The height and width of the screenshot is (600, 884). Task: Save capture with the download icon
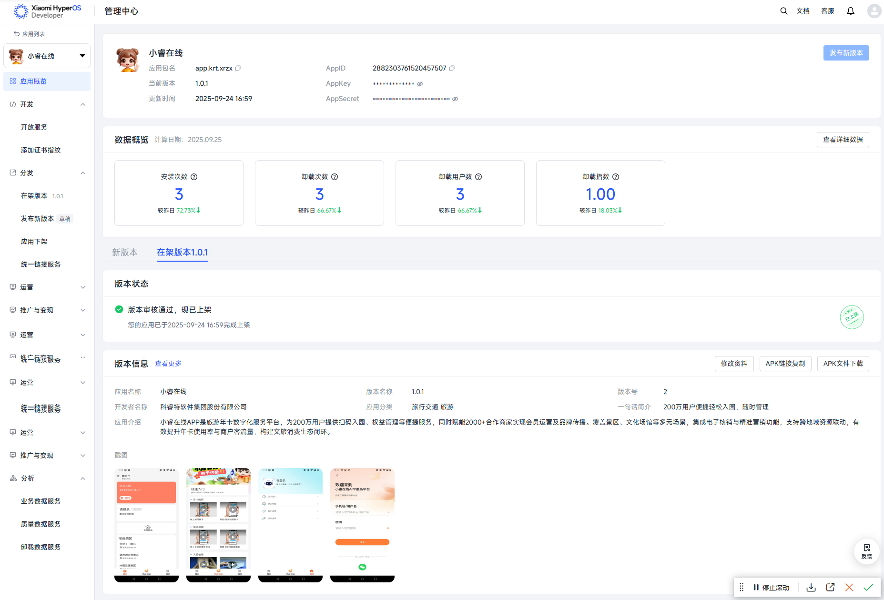(811, 587)
